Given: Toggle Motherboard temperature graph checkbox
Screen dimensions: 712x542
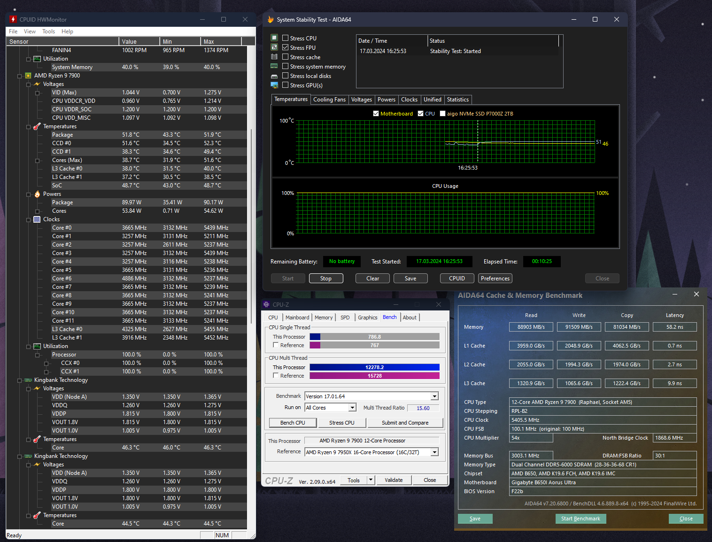Looking at the screenshot, I should pyautogui.click(x=376, y=114).
